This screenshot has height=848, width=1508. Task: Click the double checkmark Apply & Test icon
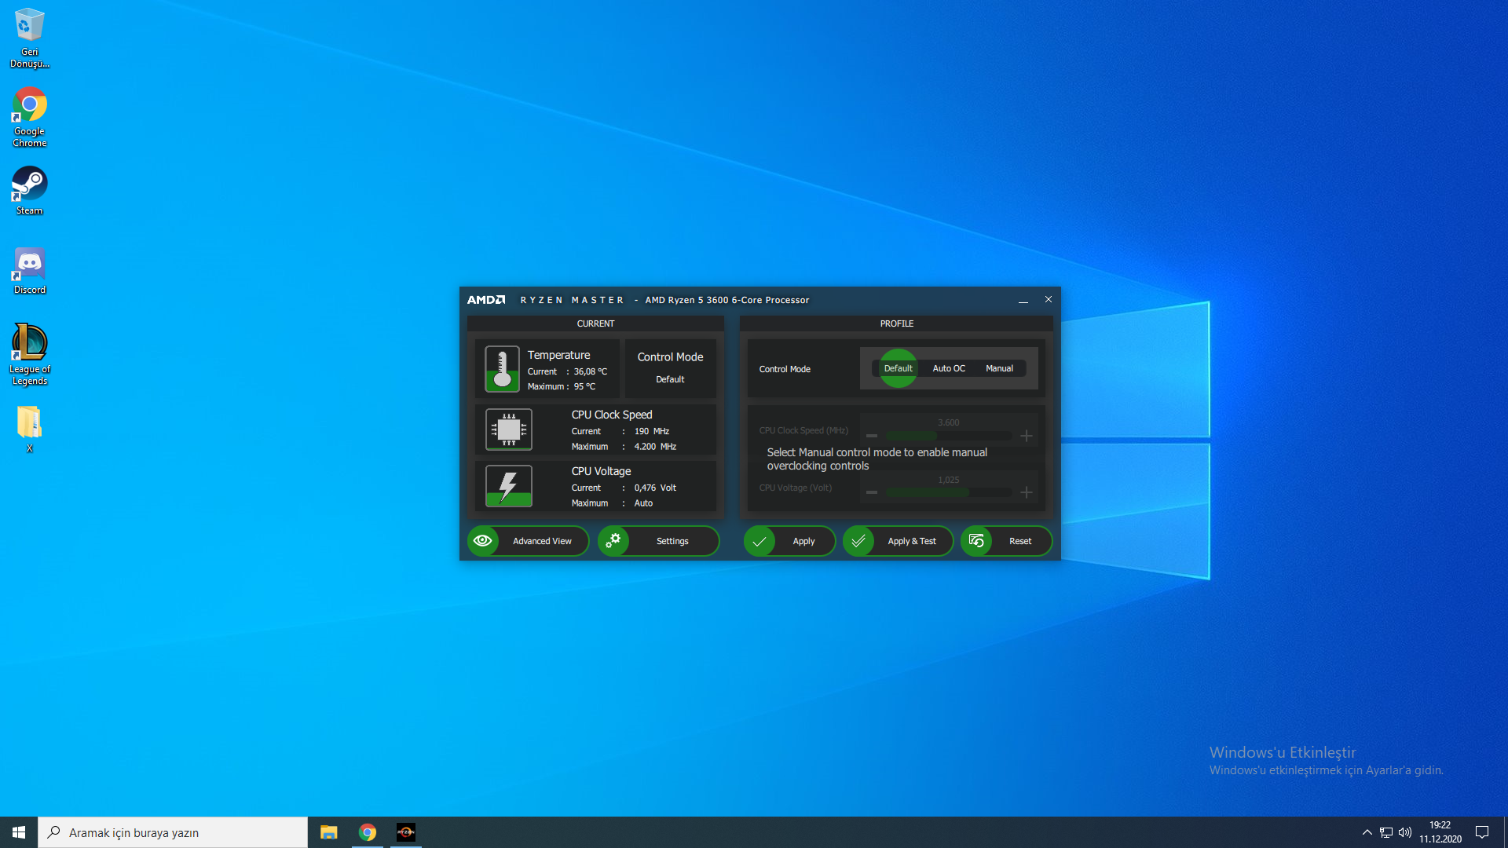coord(858,541)
